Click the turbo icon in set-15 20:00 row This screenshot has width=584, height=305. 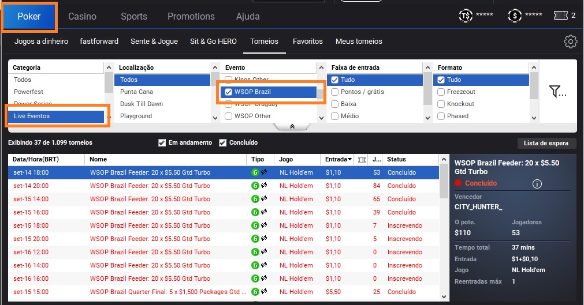[x=264, y=238]
